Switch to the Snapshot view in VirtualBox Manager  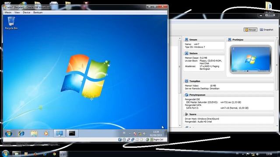pyautogui.click(x=266, y=30)
